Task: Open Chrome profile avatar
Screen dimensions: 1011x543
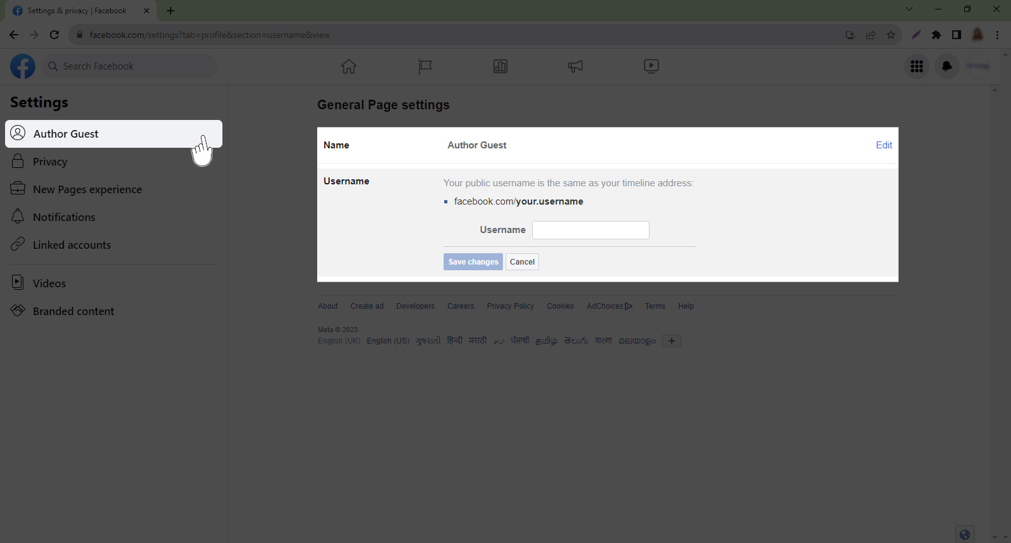Action: pyautogui.click(x=978, y=35)
